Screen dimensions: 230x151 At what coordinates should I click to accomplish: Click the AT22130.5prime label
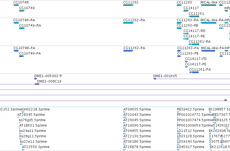point(137,136)
